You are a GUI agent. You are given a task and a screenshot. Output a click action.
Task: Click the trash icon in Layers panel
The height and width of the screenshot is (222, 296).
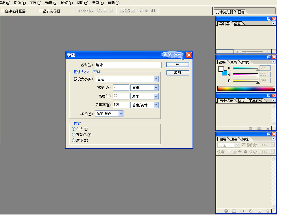[x=268, y=211]
